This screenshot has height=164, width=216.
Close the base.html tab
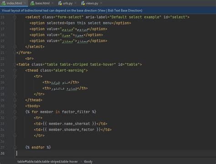(52, 3)
